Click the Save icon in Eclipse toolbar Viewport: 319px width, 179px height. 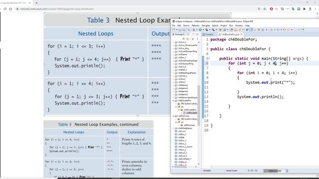click(x=180, y=30)
